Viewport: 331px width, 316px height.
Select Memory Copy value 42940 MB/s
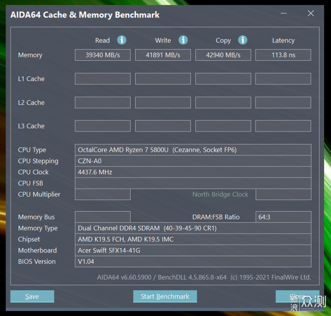coord(223,55)
